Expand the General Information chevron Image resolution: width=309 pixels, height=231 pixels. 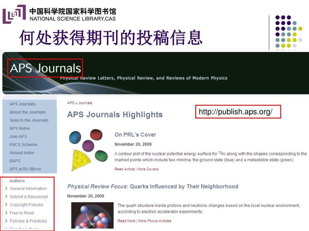coord(6,188)
